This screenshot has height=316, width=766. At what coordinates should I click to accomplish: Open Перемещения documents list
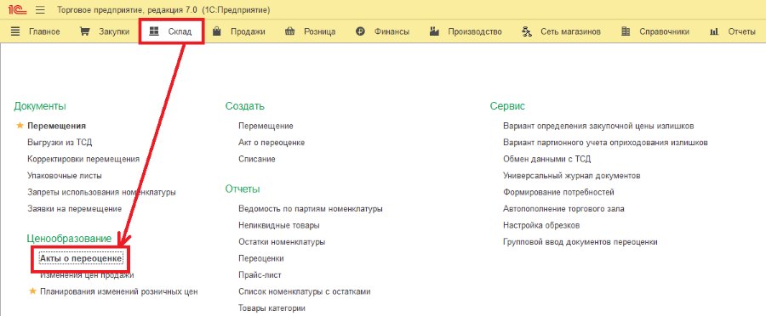(57, 126)
